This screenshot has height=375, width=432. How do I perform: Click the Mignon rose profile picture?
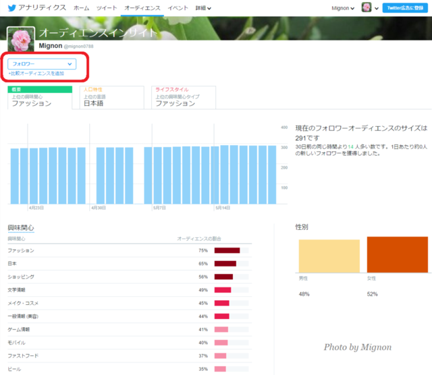20,40
